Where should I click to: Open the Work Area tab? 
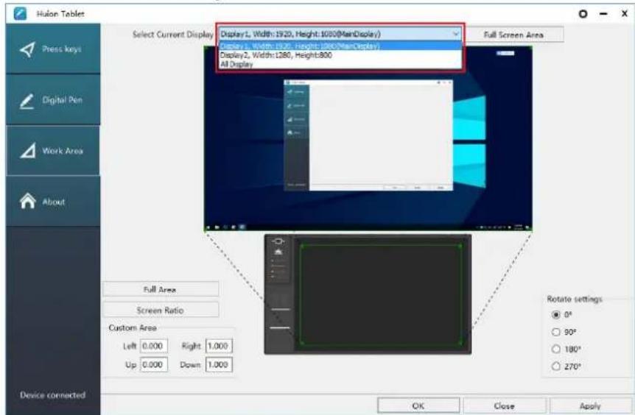pyautogui.click(x=53, y=150)
